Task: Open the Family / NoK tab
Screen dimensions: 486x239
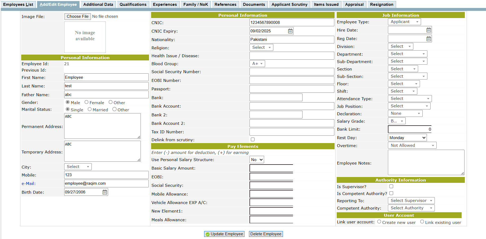Action: click(x=195, y=5)
